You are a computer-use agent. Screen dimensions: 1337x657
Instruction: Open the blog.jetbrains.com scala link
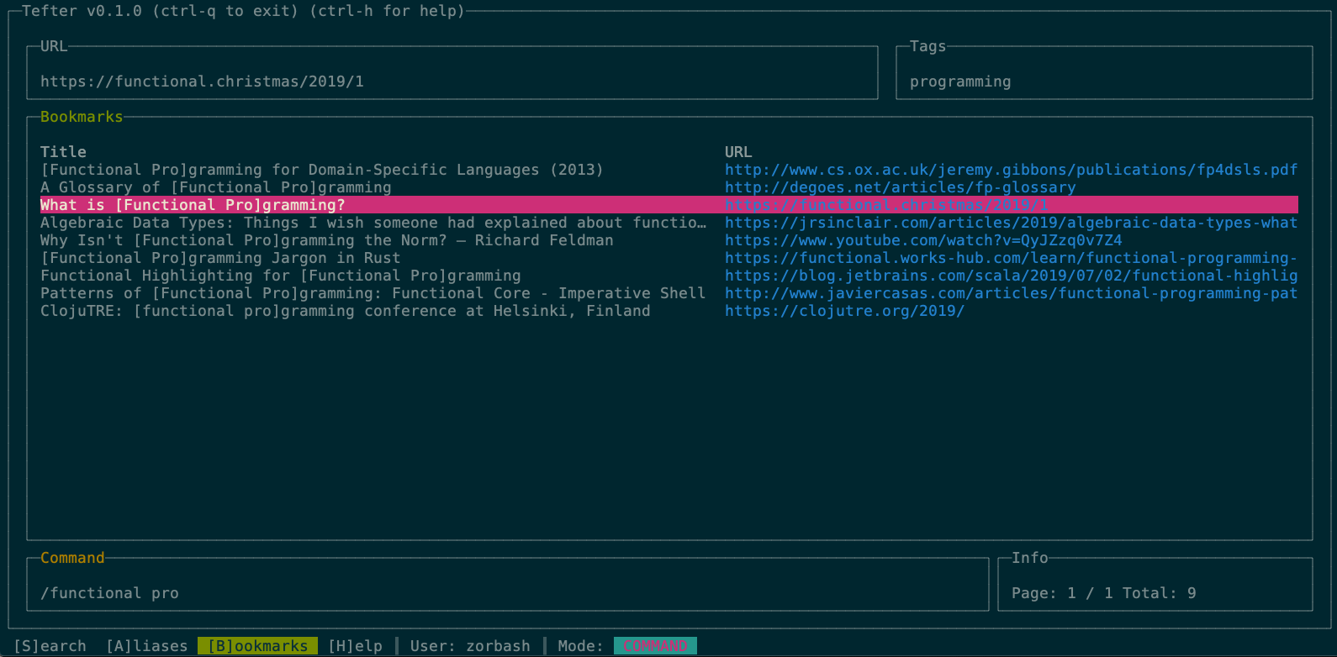coord(1012,276)
